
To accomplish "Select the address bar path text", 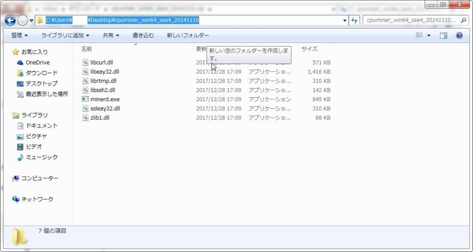I will pos(122,20).
